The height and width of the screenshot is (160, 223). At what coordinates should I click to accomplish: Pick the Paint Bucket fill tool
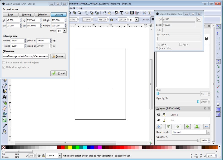[x=4, y=114]
